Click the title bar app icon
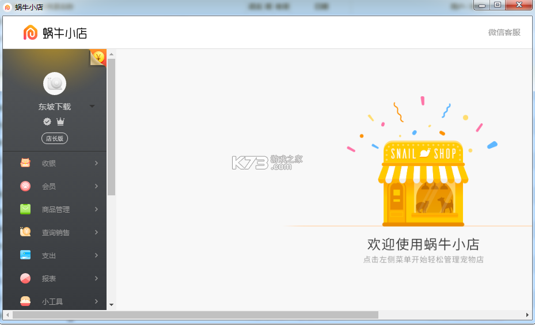The image size is (535, 325). (7, 7)
